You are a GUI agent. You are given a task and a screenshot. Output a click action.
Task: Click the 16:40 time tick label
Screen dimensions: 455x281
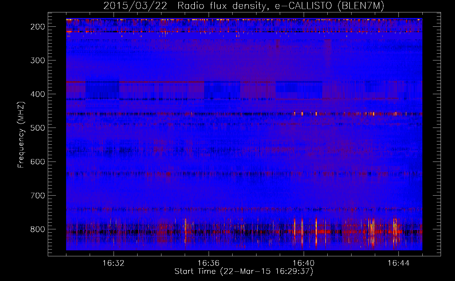click(x=303, y=263)
